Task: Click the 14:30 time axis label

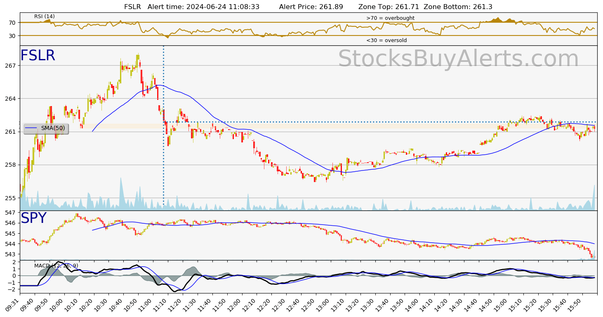Action: pyautogui.click(x=457, y=305)
